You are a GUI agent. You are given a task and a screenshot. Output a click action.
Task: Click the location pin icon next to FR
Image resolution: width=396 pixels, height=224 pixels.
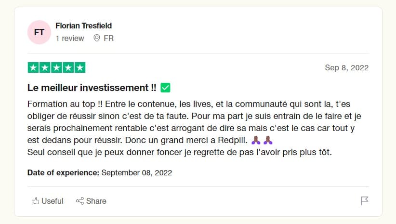(97, 38)
